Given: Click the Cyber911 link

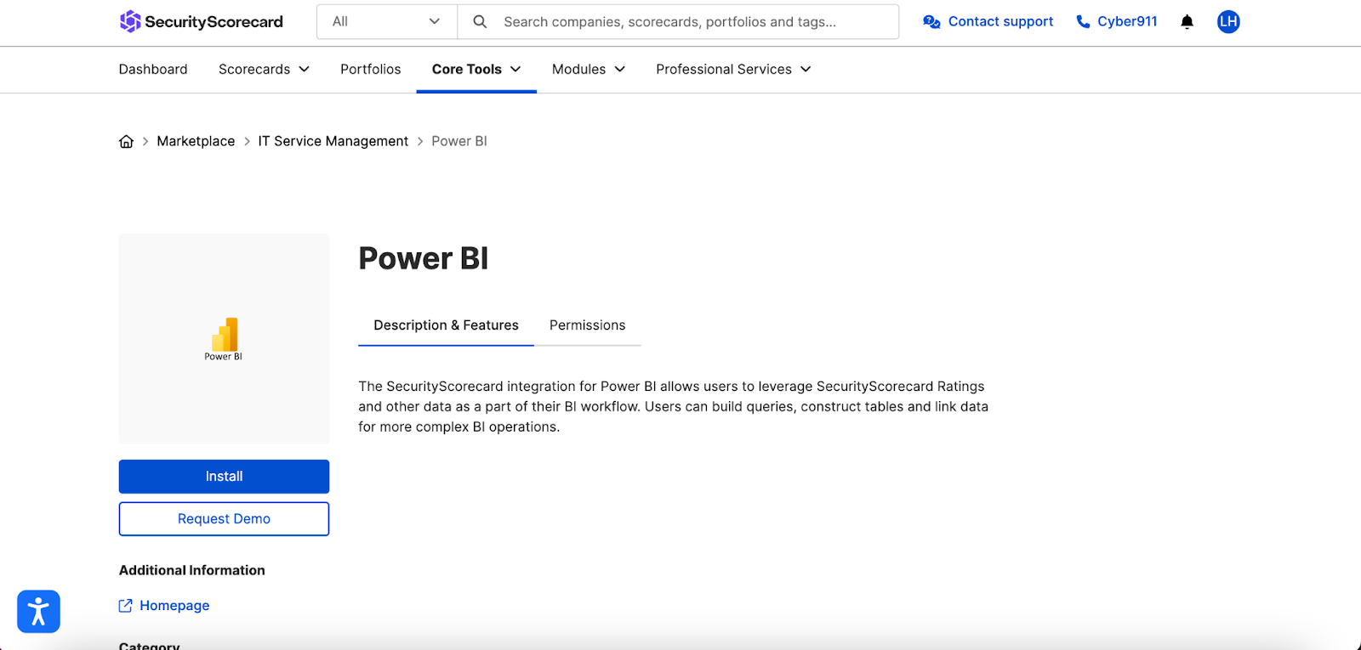Looking at the screenshot, I should [1117, 22].
